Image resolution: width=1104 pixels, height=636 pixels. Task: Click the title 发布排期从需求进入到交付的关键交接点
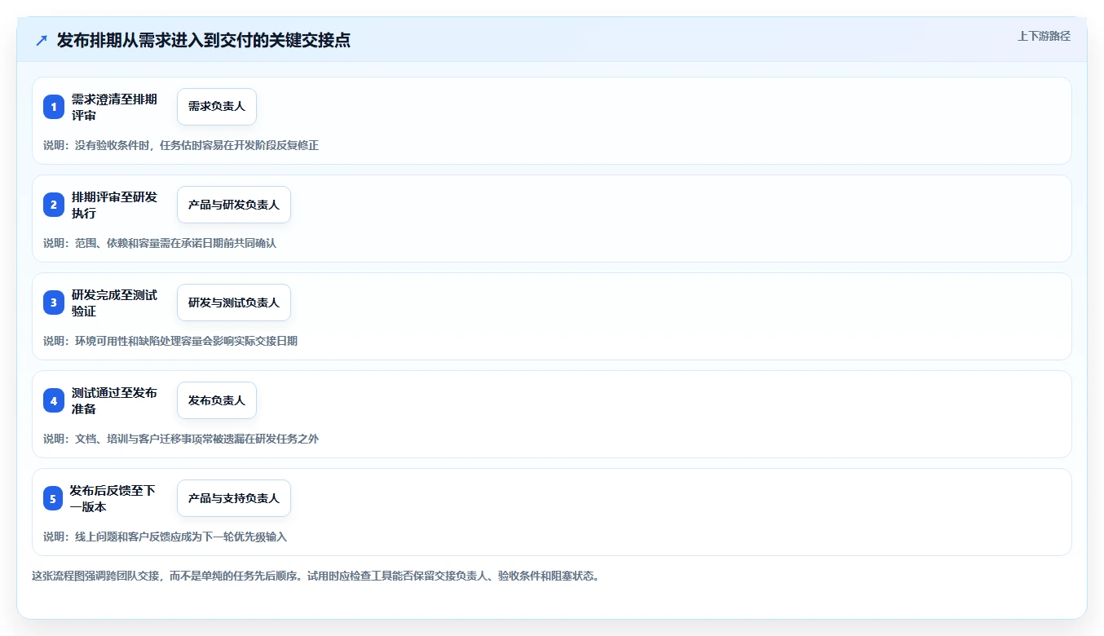click(x=204, y=40)
